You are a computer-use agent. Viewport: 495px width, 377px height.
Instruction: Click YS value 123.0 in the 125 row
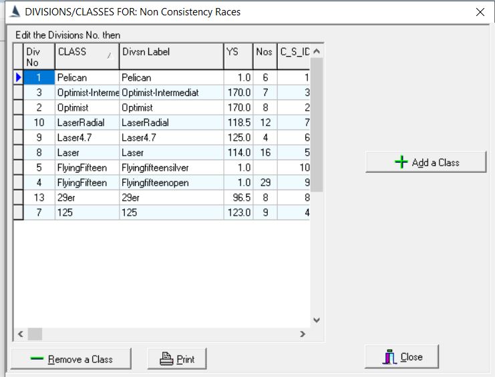(238, 212)
